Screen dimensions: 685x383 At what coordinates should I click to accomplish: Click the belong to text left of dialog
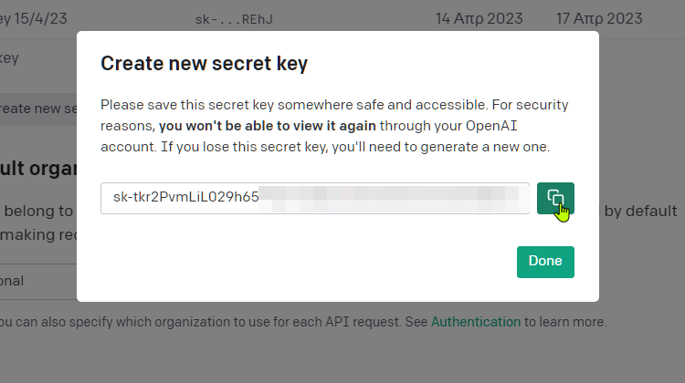[x=38, y=212]
